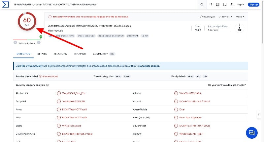The height and width of the screenshot is (142, 264).
Task: Click the via-tor tag
Action: (x=145, y=36)
